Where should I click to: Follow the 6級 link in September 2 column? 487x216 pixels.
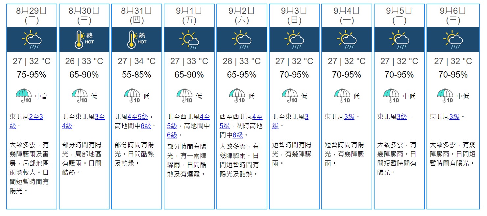[x=237, y=135]
